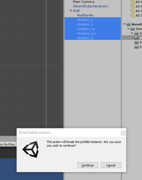Image resolution: width=142 pixels, height=180 pixels.
Task: Select shadow_e in the hierarchy
Action: coord(93,20)
